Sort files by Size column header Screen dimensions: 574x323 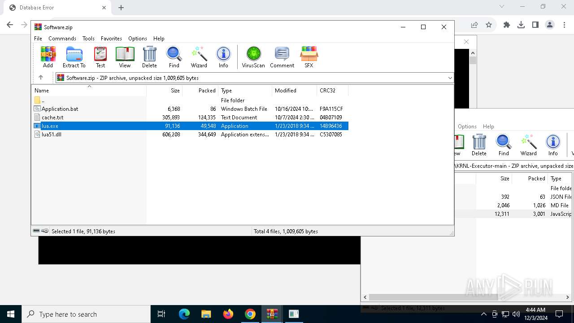(164, 91)
